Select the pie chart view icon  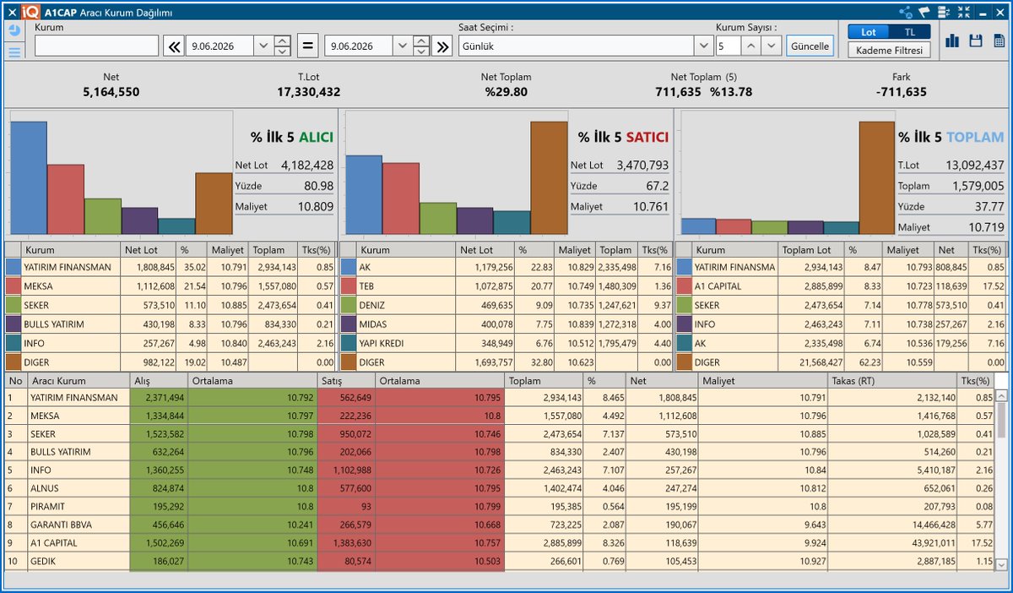[x=14, y=30]
